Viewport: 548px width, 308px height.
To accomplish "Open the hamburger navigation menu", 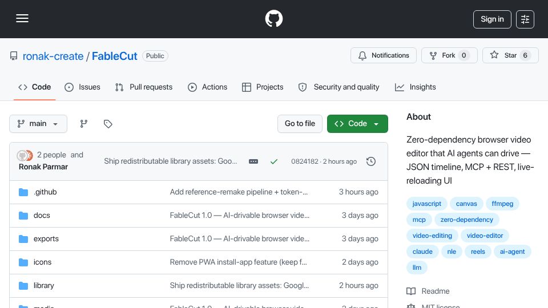I will point(22,18).
